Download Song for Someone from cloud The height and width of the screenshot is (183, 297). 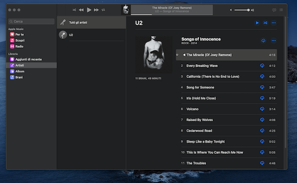point(262,87)
